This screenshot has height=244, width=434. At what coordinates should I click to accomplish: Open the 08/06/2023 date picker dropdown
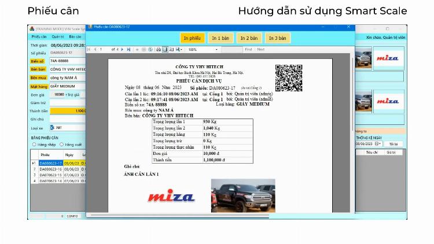pos(378,144)
